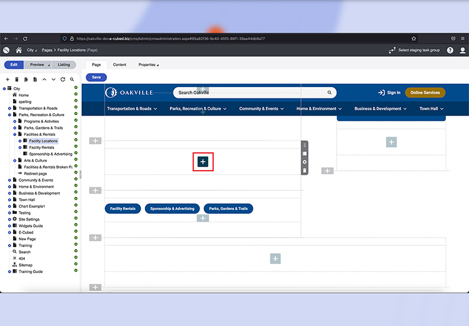Viewport: 469px width, 326px height.
Task: Click the search magnifier in tree toolbar
Action: click(x=72, y=79)
